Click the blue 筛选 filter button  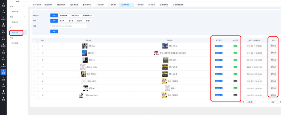54,31
